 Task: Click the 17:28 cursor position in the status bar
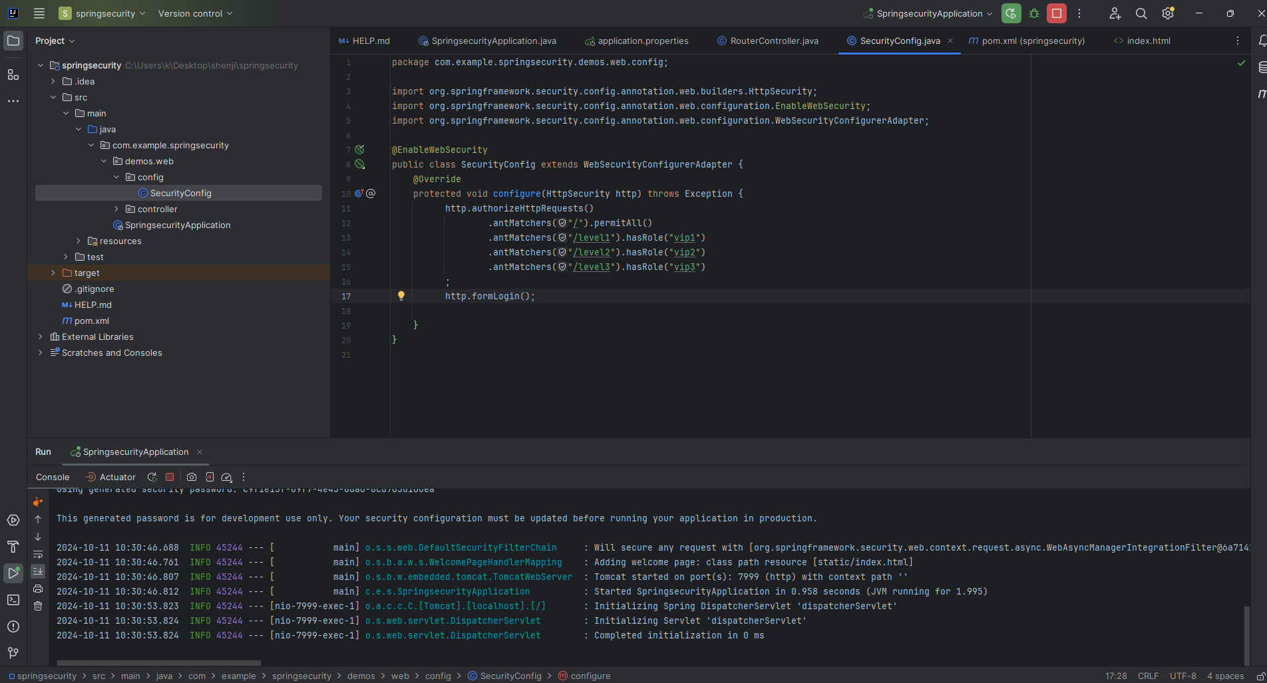1116,676
